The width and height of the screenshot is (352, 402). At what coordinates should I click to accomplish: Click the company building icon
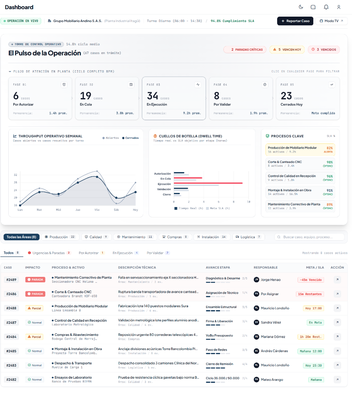[x=50, y=21]
